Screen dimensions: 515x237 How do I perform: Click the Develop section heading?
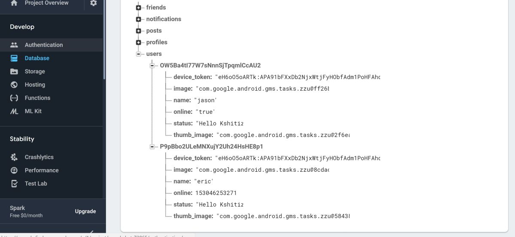22,27
